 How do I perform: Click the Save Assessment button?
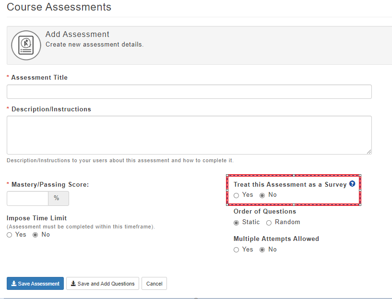coord(35,284)
